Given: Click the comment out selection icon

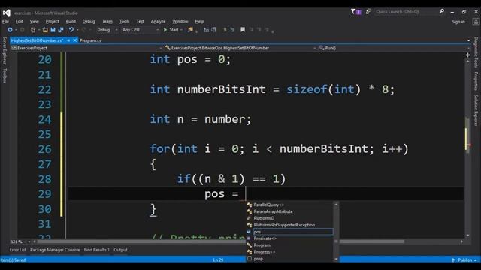Looking at the screenshot, I should (225, 30).
